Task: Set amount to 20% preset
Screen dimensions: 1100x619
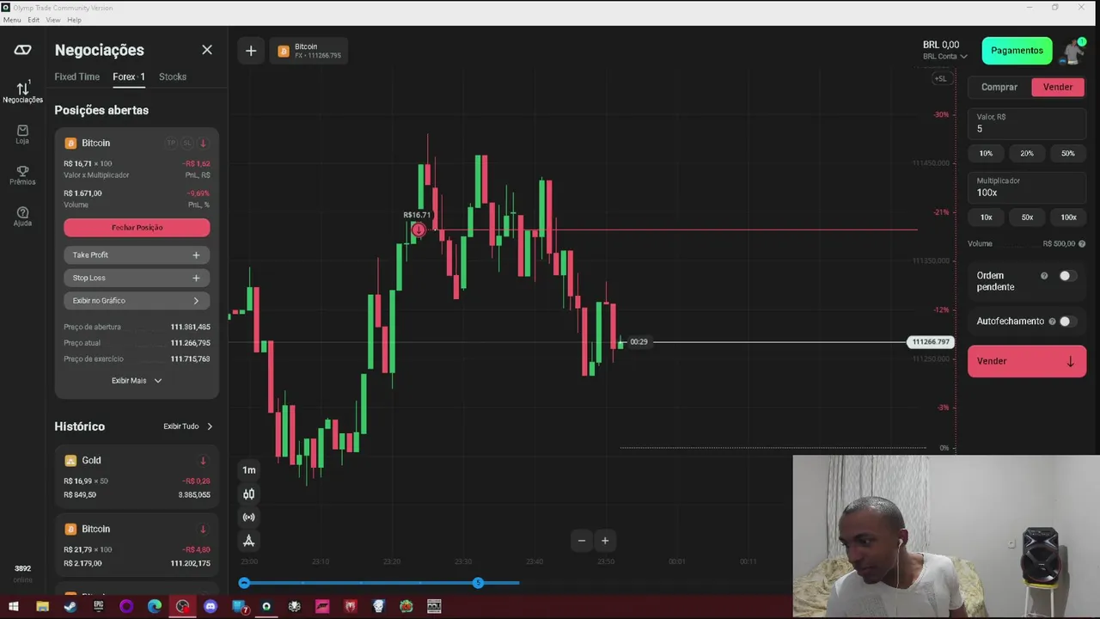Action: click(1027, 153)
